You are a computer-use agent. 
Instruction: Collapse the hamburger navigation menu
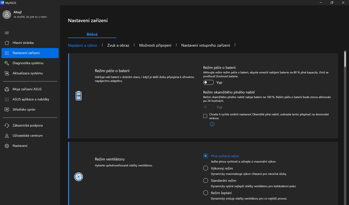tap(7, 33)
